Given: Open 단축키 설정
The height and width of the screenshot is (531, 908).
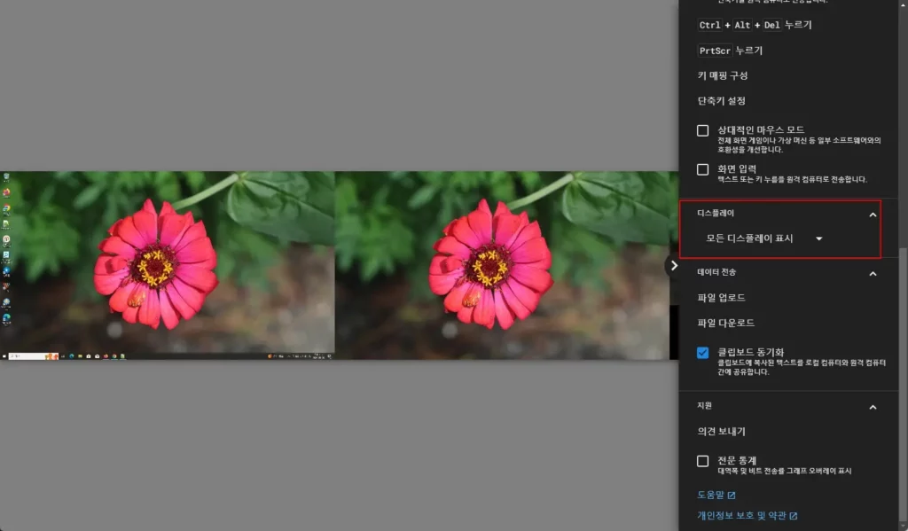Looking at the screenshot, I should click(722, 101).
